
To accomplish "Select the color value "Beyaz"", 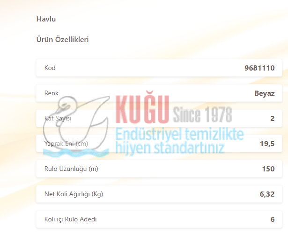I will coord(264,93).
